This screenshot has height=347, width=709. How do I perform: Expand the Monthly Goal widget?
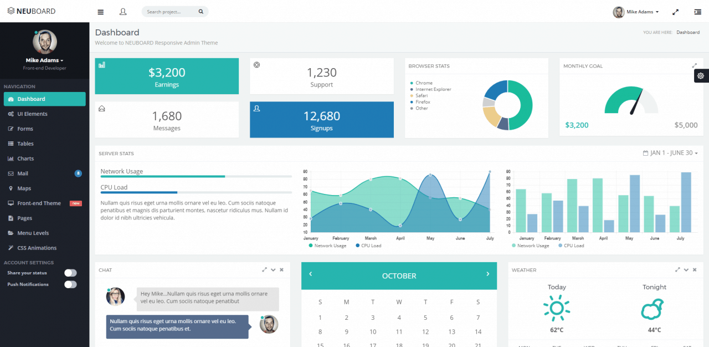695,65
